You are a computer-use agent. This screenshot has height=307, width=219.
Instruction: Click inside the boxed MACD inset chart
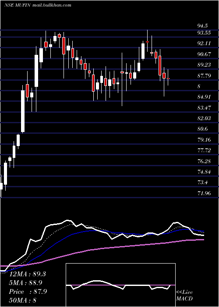[120, 285]
